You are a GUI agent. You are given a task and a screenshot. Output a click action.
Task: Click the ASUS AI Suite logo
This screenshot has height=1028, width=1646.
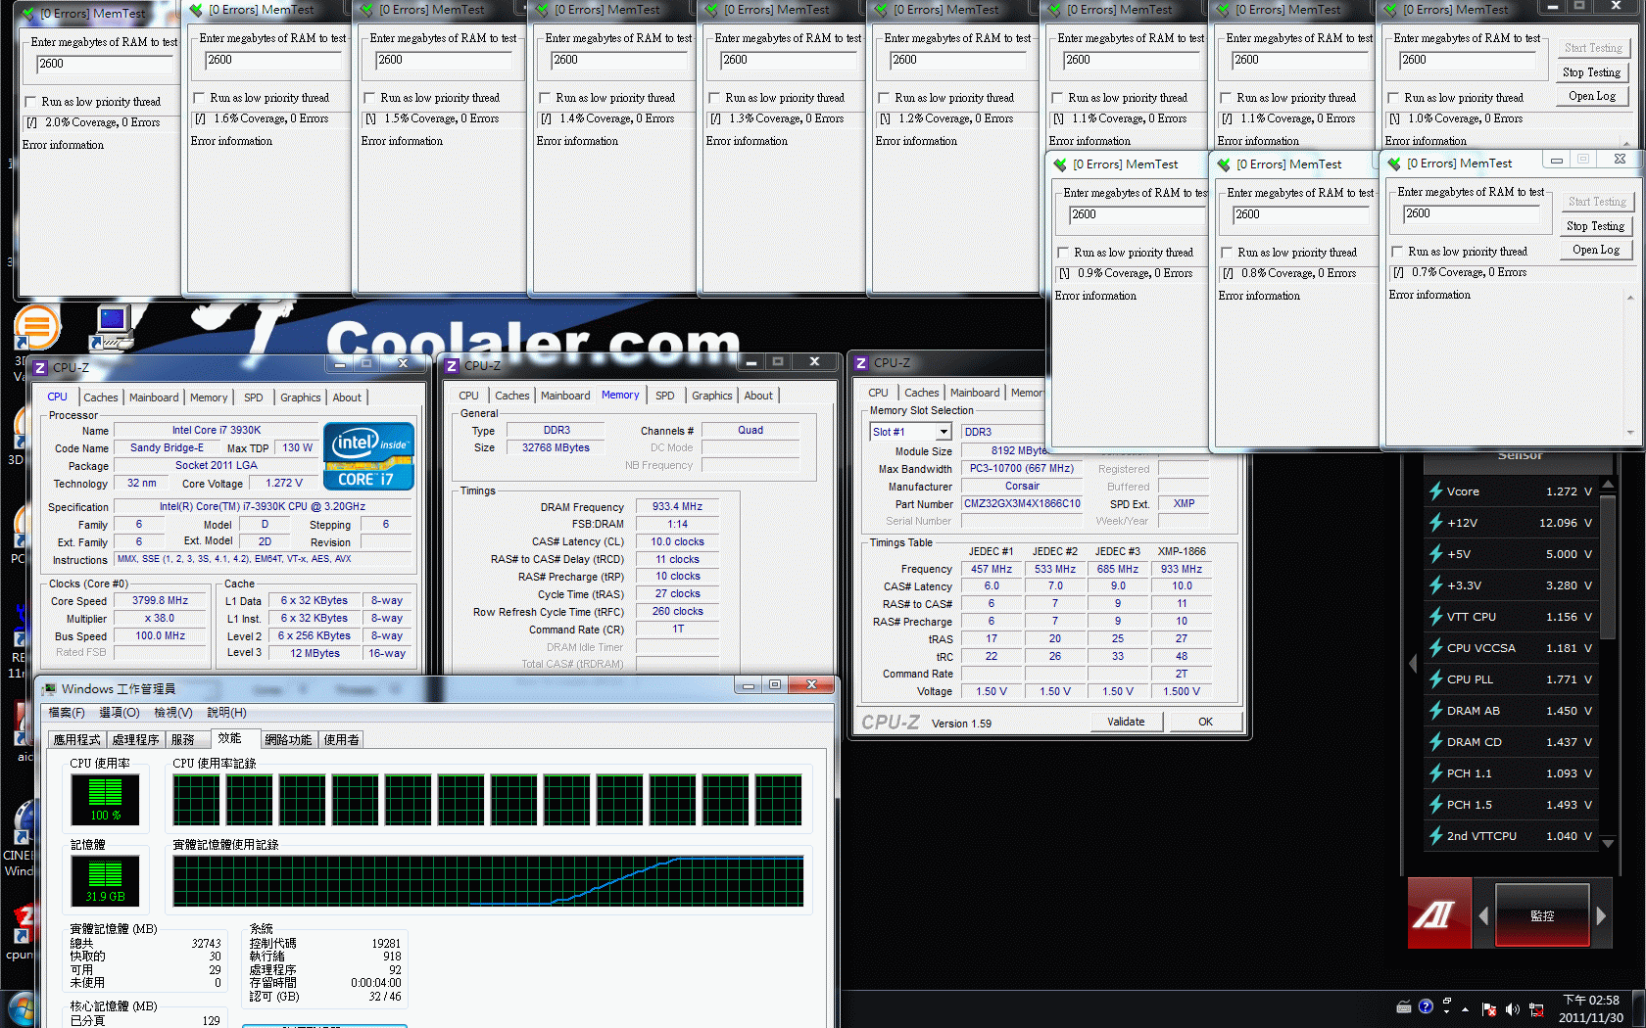(1439, 914)
